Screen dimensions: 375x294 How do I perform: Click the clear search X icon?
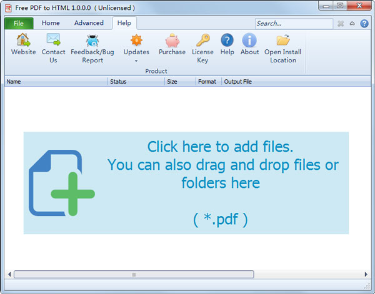(x=341, y=24)
